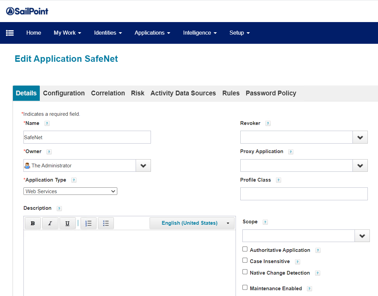Insert a bulleted list in Description
This screenshot has height=296, width=378.
tap(106, 223)
